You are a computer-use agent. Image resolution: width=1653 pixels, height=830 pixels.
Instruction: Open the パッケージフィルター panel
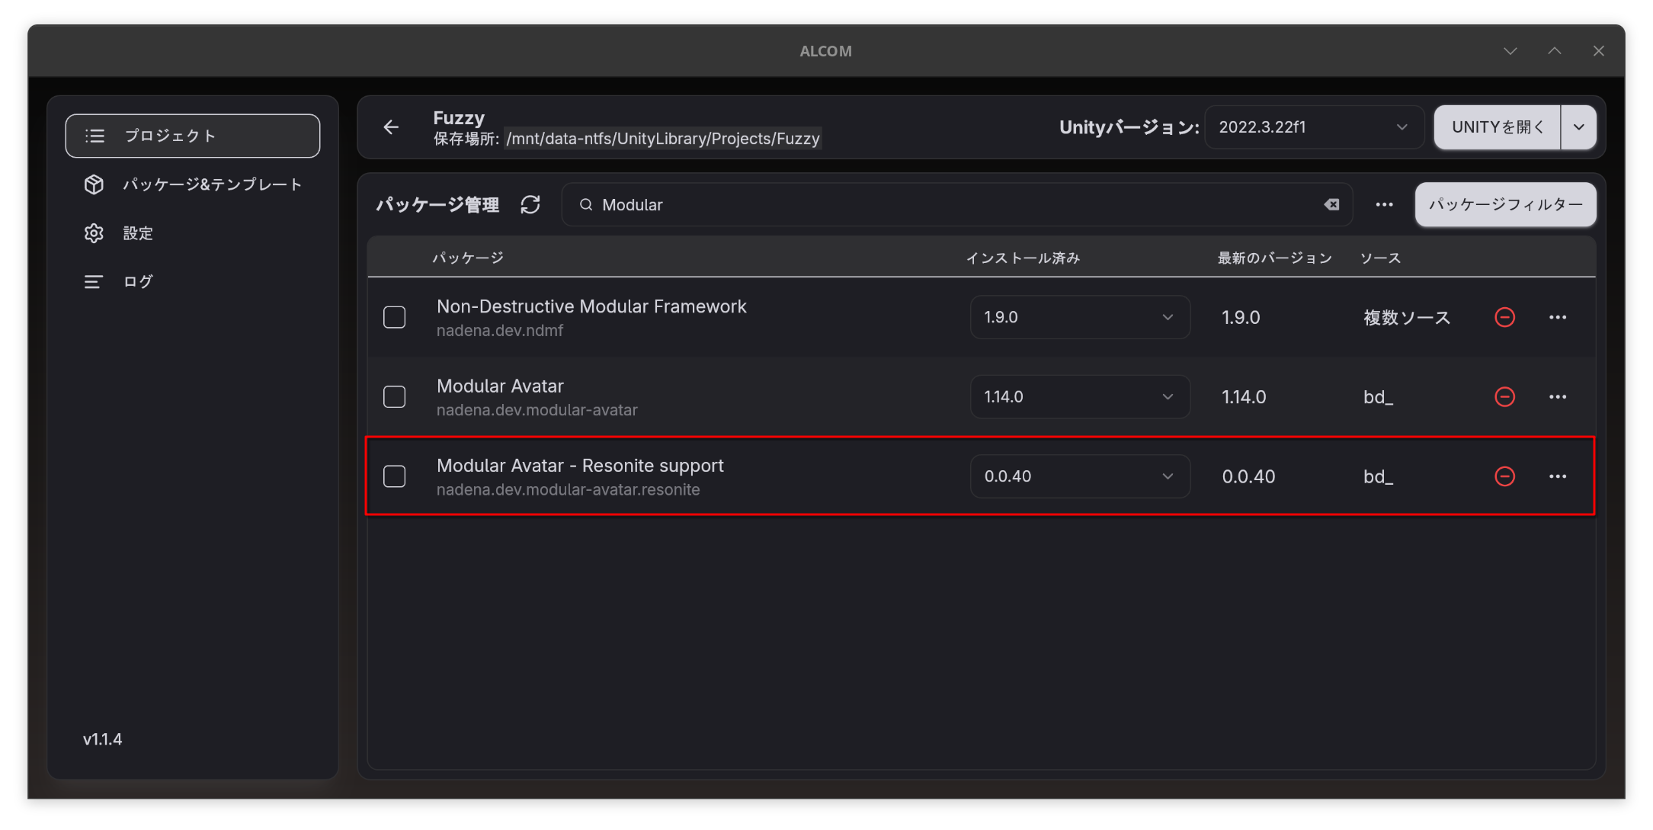[1505, 204]
